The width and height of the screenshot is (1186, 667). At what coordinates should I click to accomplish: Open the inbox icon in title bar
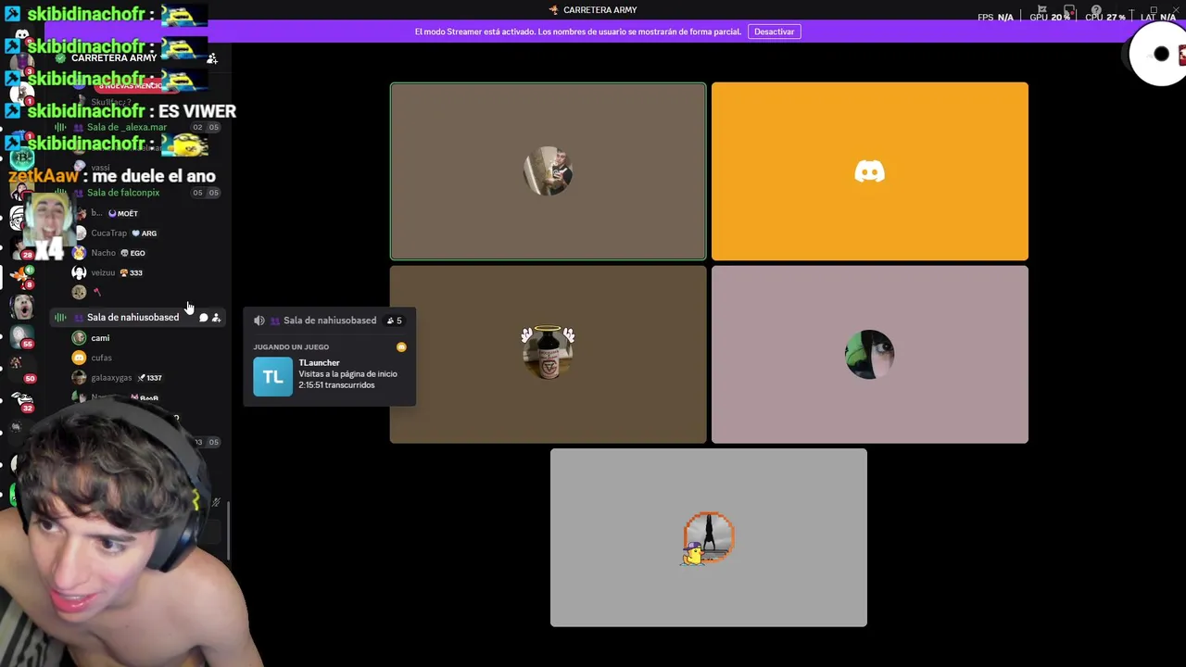1068,11
